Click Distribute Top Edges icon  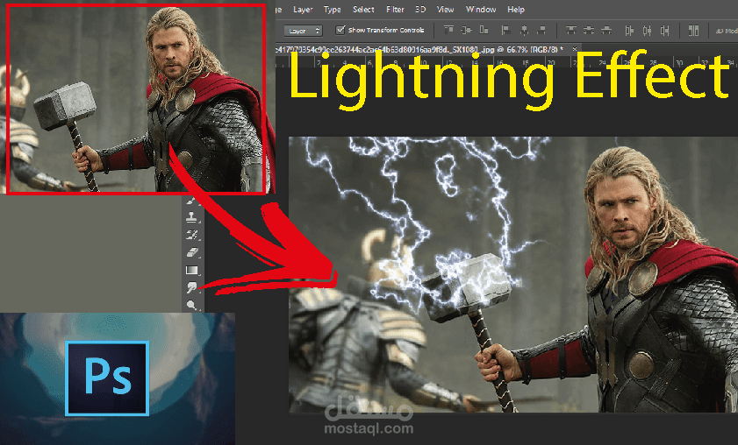571,30
